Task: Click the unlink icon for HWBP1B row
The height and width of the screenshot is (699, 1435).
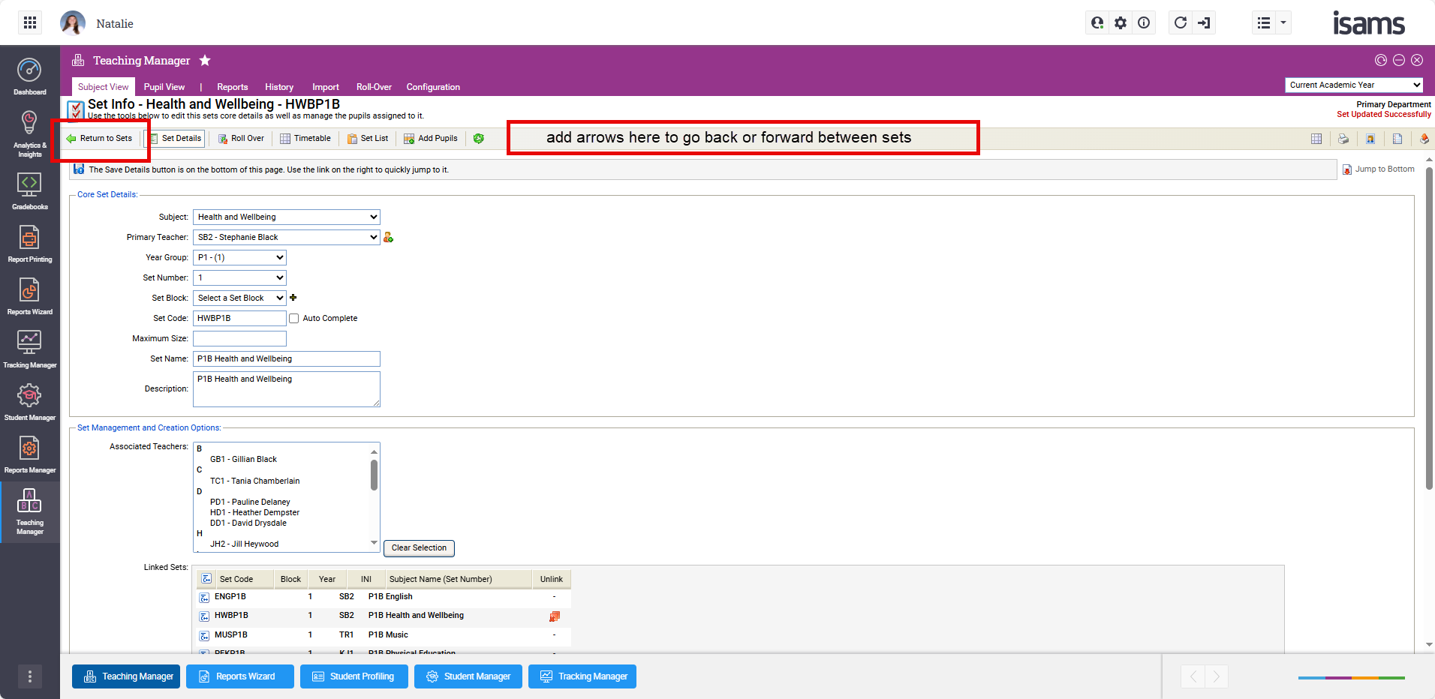Action: [x=554, y=616]
